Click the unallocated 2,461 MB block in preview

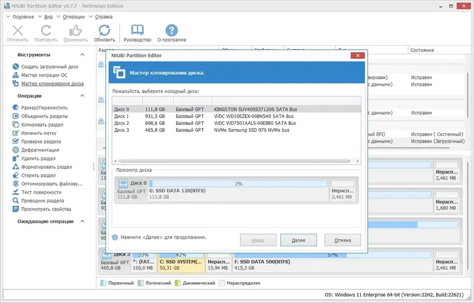coord(342,189)
